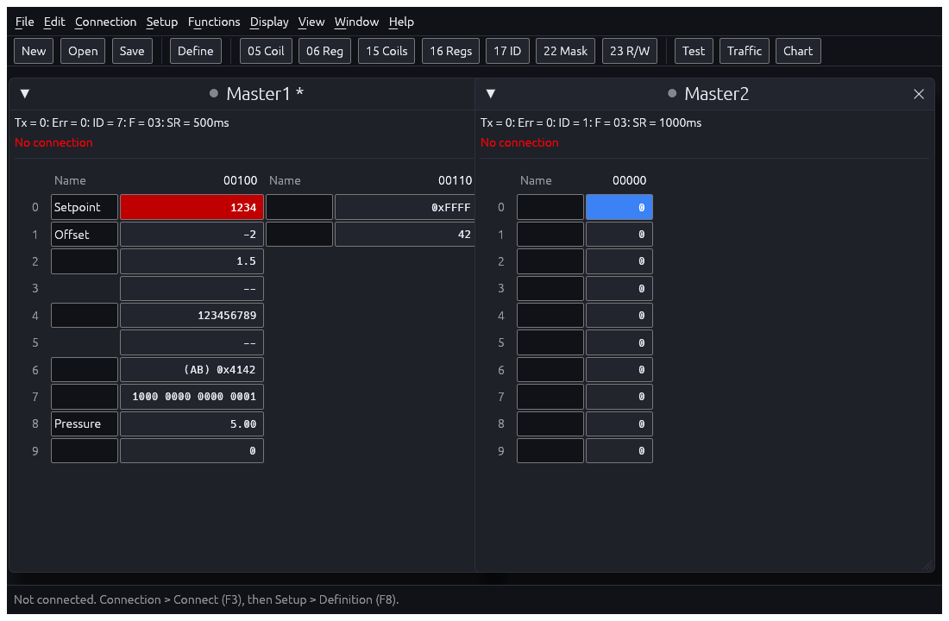The height and width of the screenshot is (621, 949).
Task: Select the 5.00 value cell
Action: click(192, 423)
